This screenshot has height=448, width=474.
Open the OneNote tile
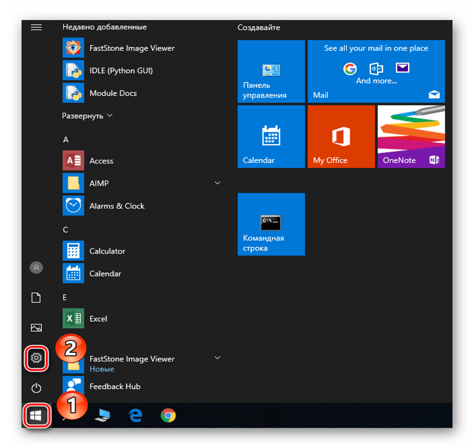(x=411, y=137)
